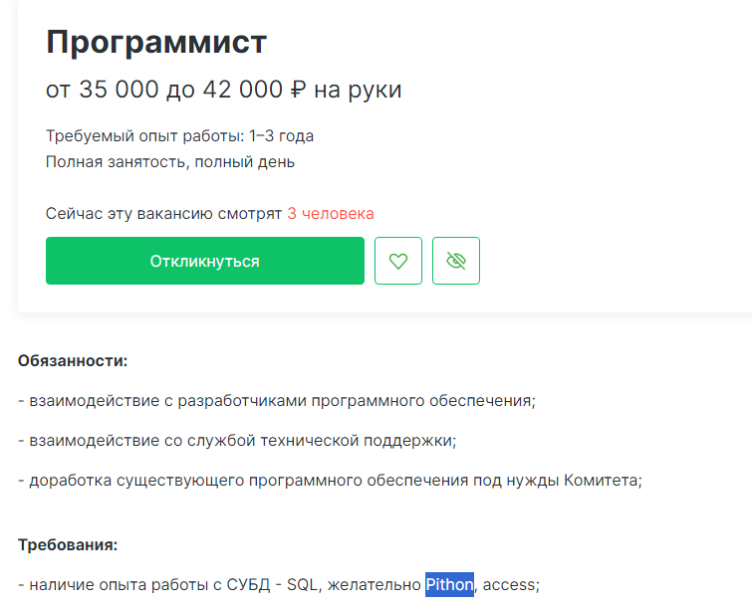Click the highlighted word Pithon
Image resolution: width=752 pixels, height=609 pixels.
[449, 584]
